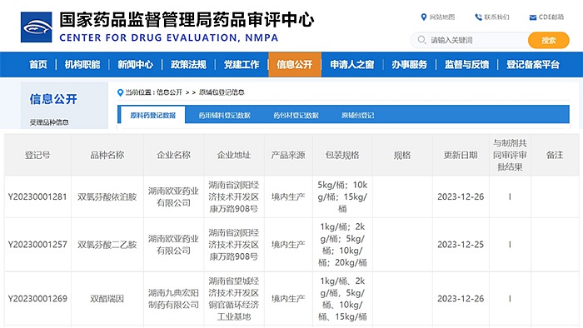This screenshot has height=328, width=583.
Task: Click update date 2023-12-25
Action: [461, 245]
